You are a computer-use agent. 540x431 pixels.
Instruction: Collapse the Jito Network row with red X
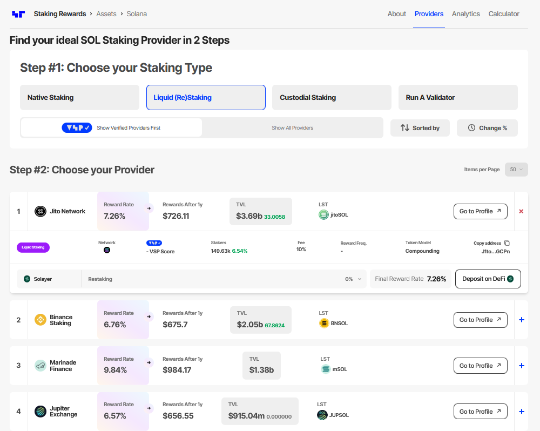[x=521, y=211]
